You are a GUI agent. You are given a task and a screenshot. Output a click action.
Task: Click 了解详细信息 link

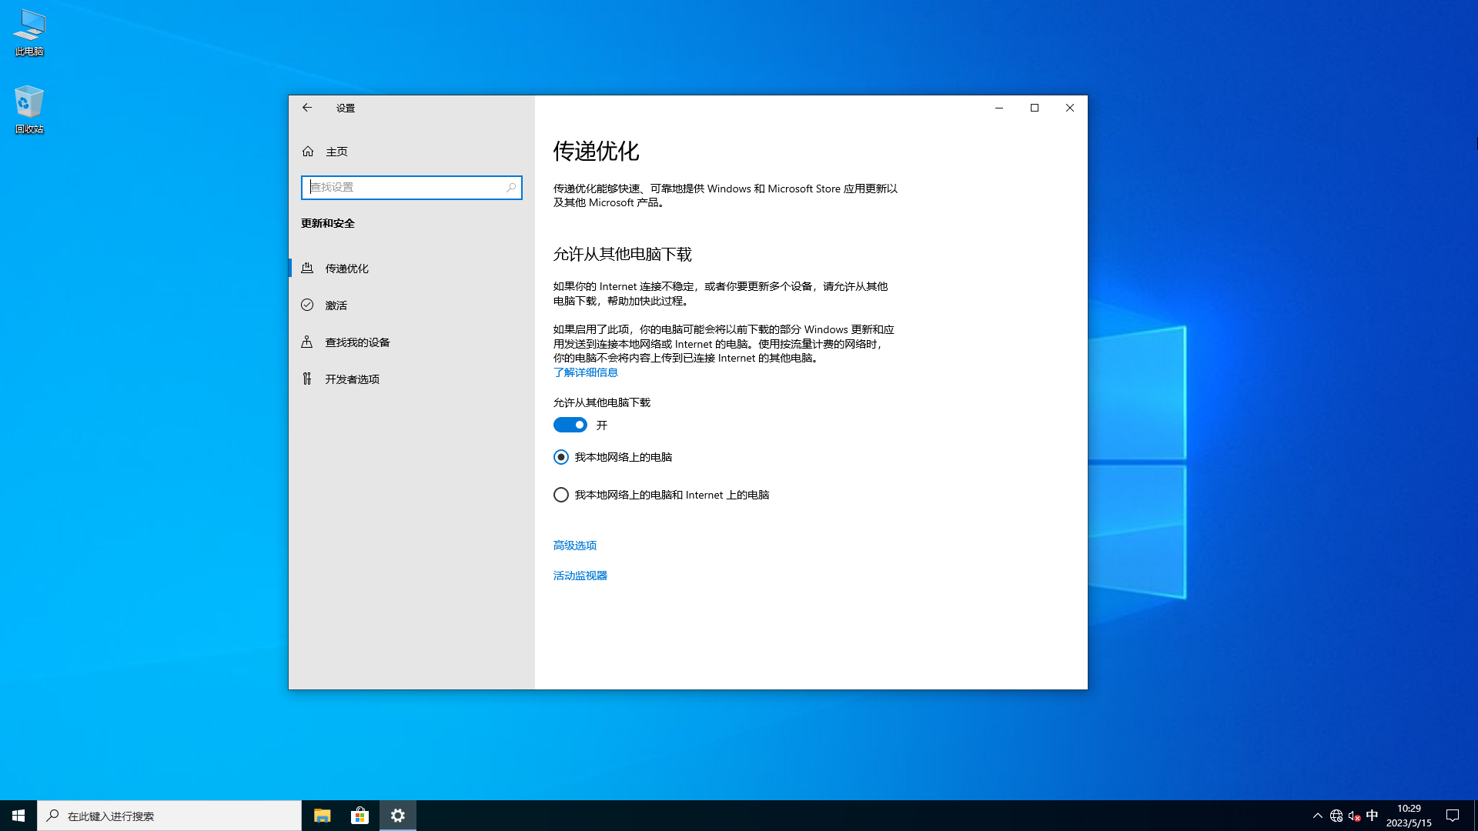(585, 372)
